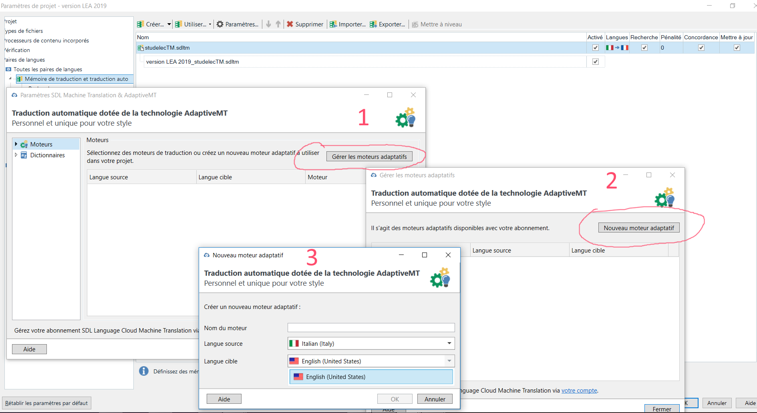
Task: Click the Supprimer red cross button
Action: coord(305,24)
